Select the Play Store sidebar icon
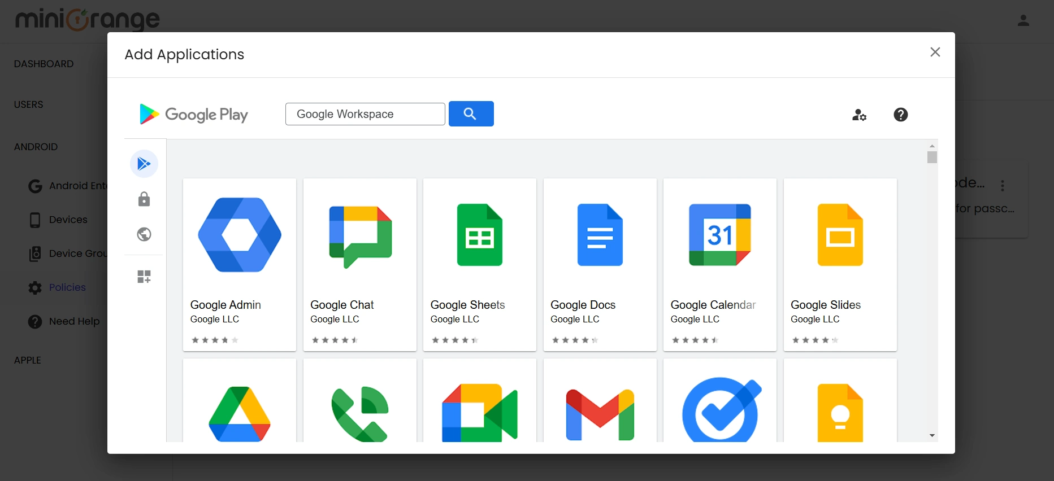1054x481 pixels. tap(144, 164)
